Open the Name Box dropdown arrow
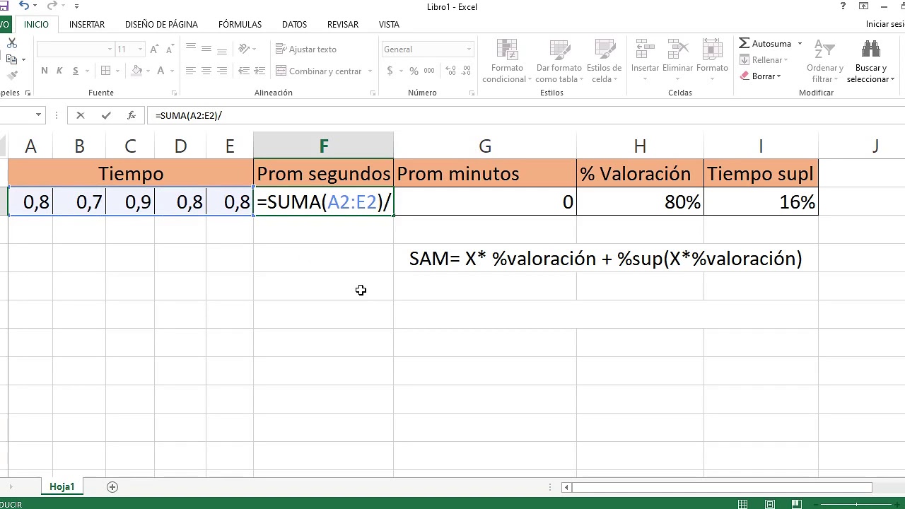The width and height of the screenshot is (905, 509). tap(38, 115)
